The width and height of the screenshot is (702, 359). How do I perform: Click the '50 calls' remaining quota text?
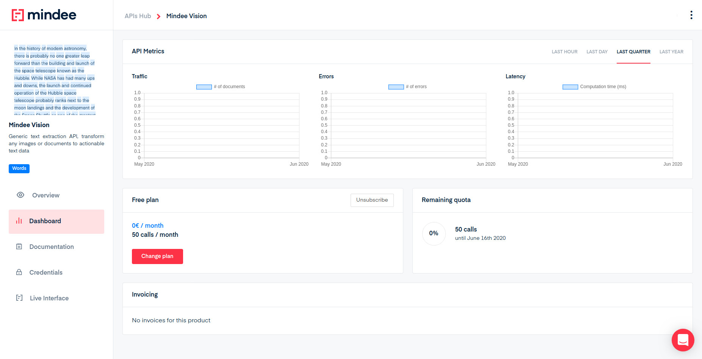(x=466, y=229)
